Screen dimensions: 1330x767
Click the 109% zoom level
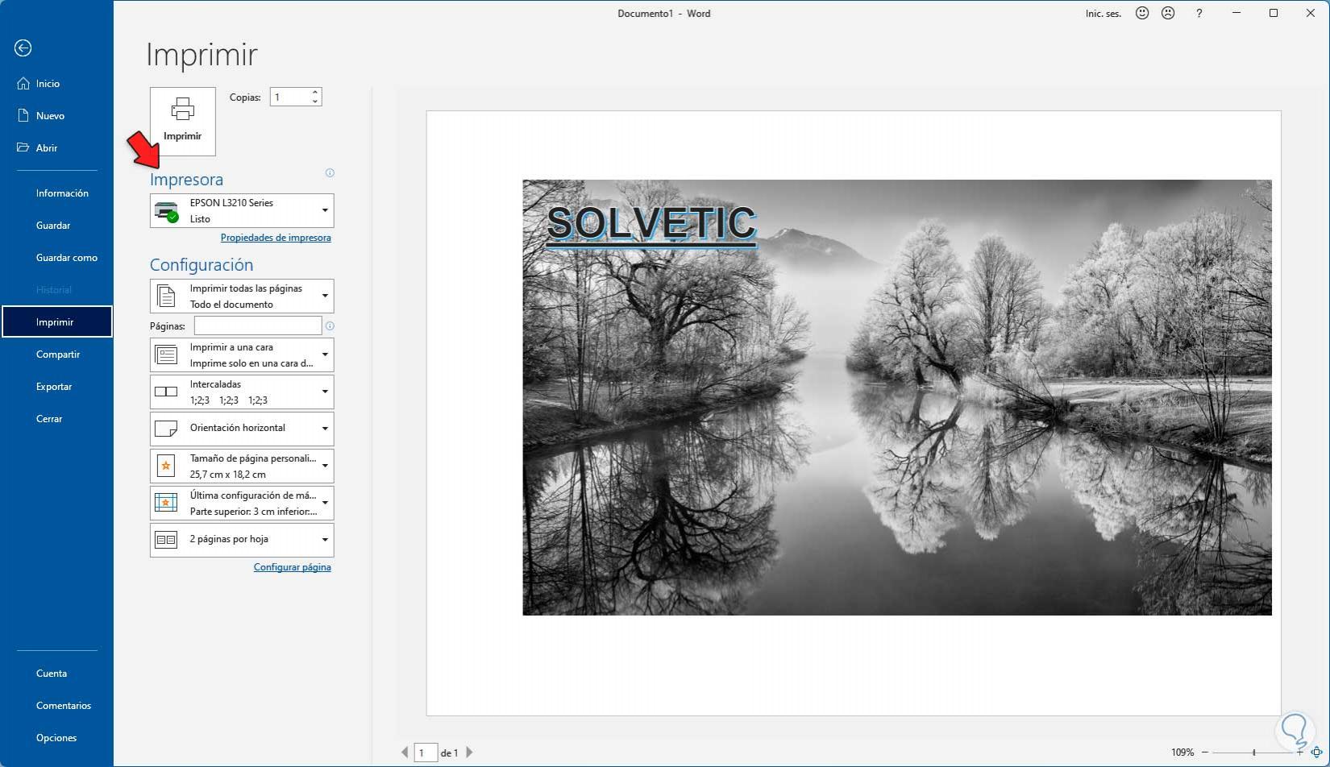pyautogui.click(x=1182, y=752)
